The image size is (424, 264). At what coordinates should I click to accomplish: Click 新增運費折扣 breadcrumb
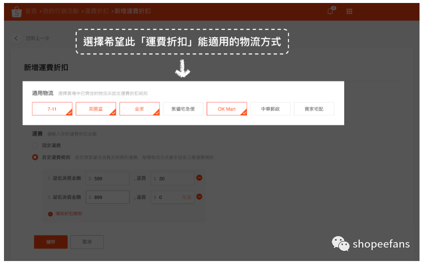(133, 11)
